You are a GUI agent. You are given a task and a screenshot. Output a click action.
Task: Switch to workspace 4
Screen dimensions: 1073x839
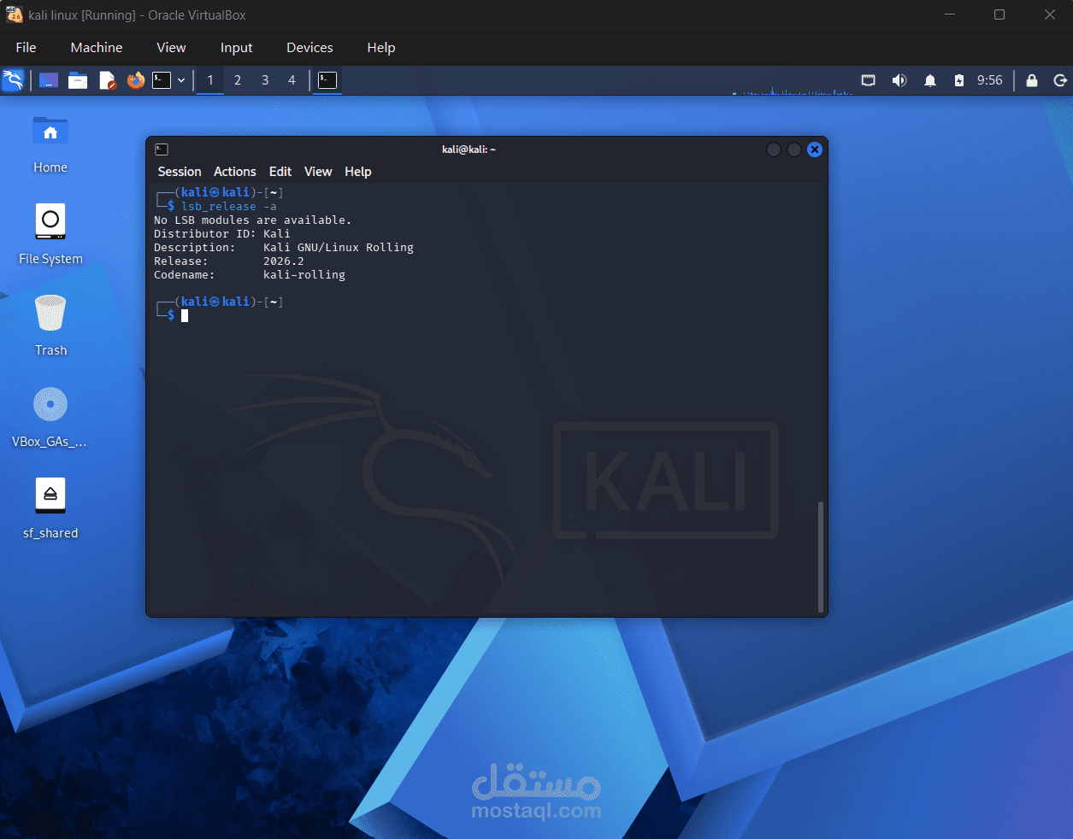[292, 80]
